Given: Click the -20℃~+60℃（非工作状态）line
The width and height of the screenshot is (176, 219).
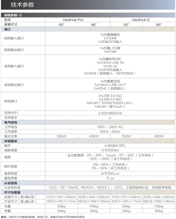Looking at the screenshot, I should coord(110,159).
